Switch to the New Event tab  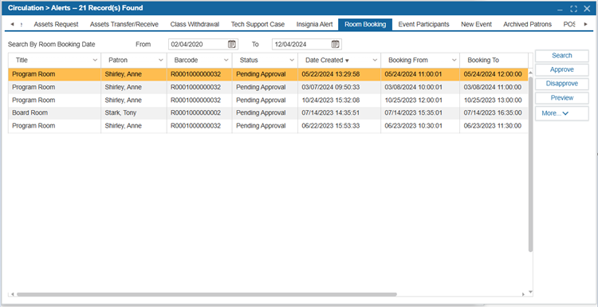(476, 25)
